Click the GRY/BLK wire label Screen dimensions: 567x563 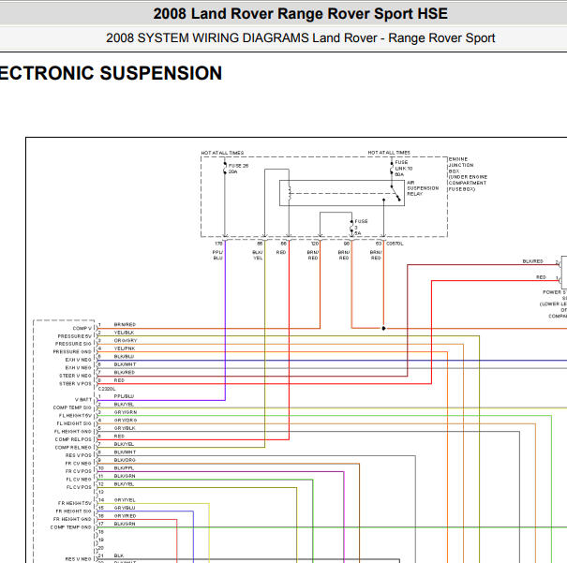click(x=125, y=428)
